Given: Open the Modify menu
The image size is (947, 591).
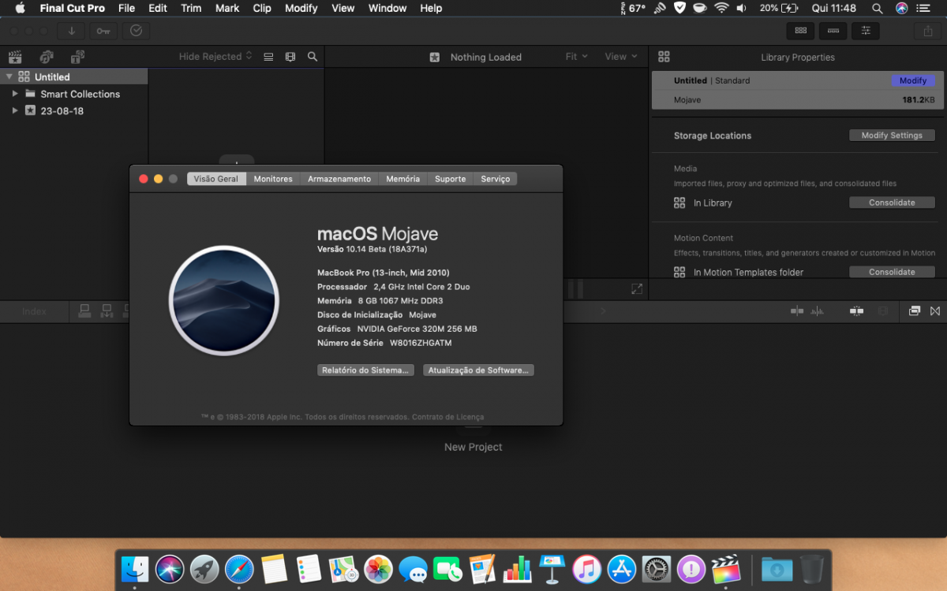Looking at the screenshot, I should (301, 8).
